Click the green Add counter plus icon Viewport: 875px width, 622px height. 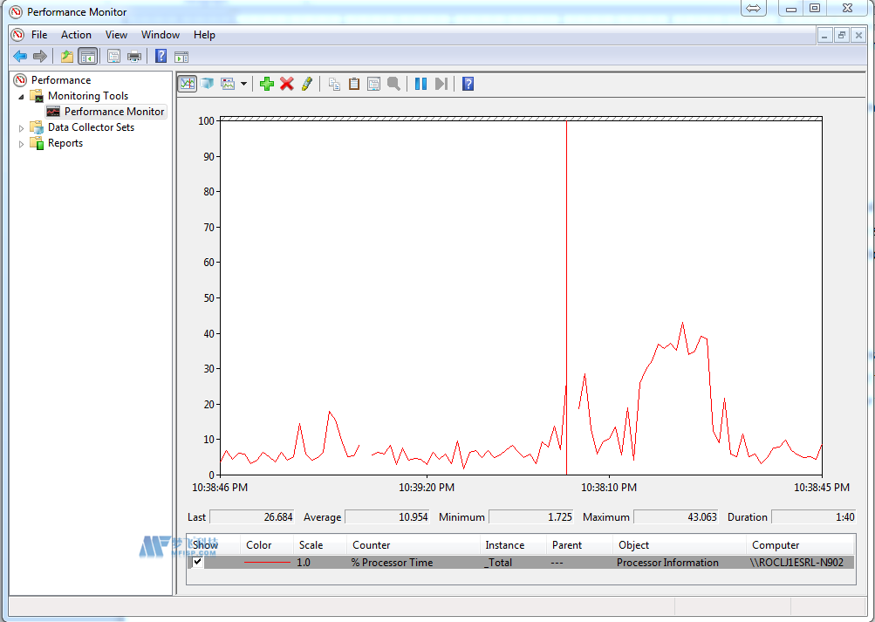click(x=267, y=84)
